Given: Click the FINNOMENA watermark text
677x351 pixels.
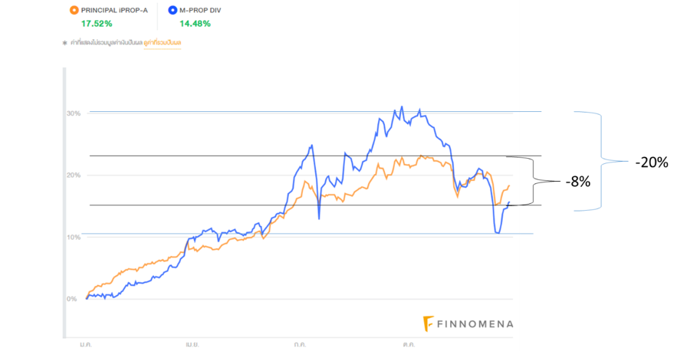Looking at the screenshot, I should [x=475, y=324].
